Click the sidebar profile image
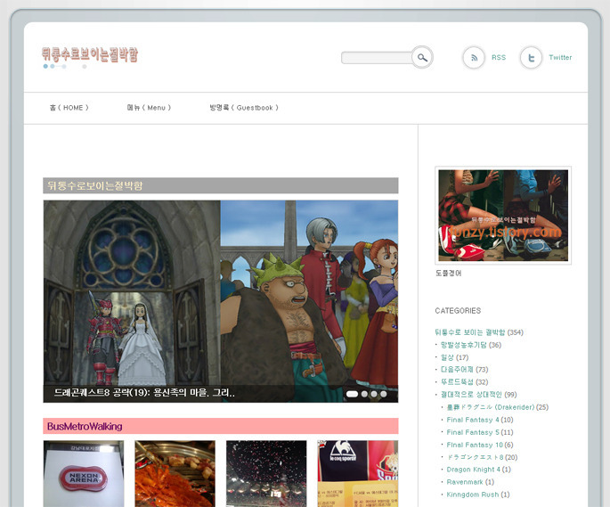This screenshot has height=507, width=610. (x=503, y=216)
